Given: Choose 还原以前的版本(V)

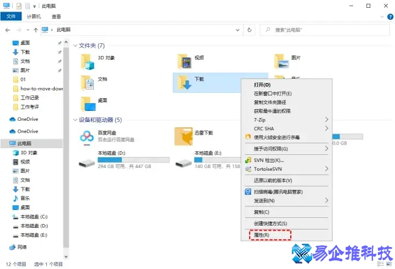Looking at the screenshot, I should (273, 181).
